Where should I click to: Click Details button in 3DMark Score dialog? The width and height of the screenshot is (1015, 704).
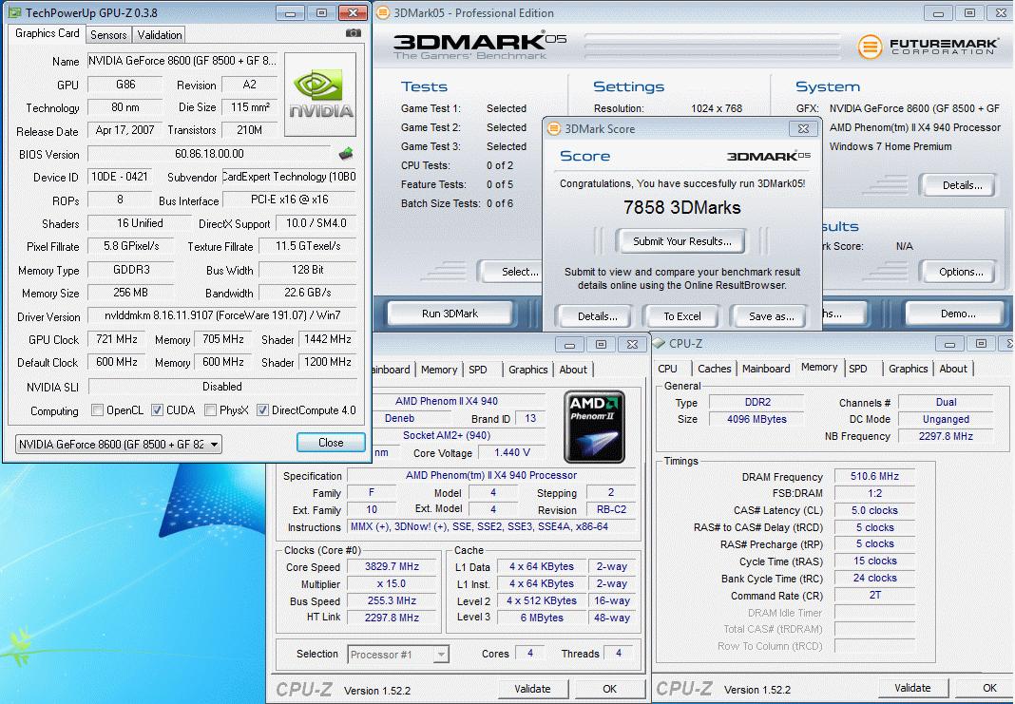(597, 316)
